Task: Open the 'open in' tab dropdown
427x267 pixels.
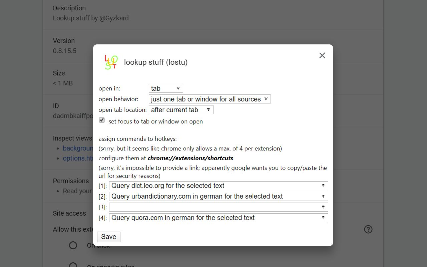Action: click(x=166, y=88)
